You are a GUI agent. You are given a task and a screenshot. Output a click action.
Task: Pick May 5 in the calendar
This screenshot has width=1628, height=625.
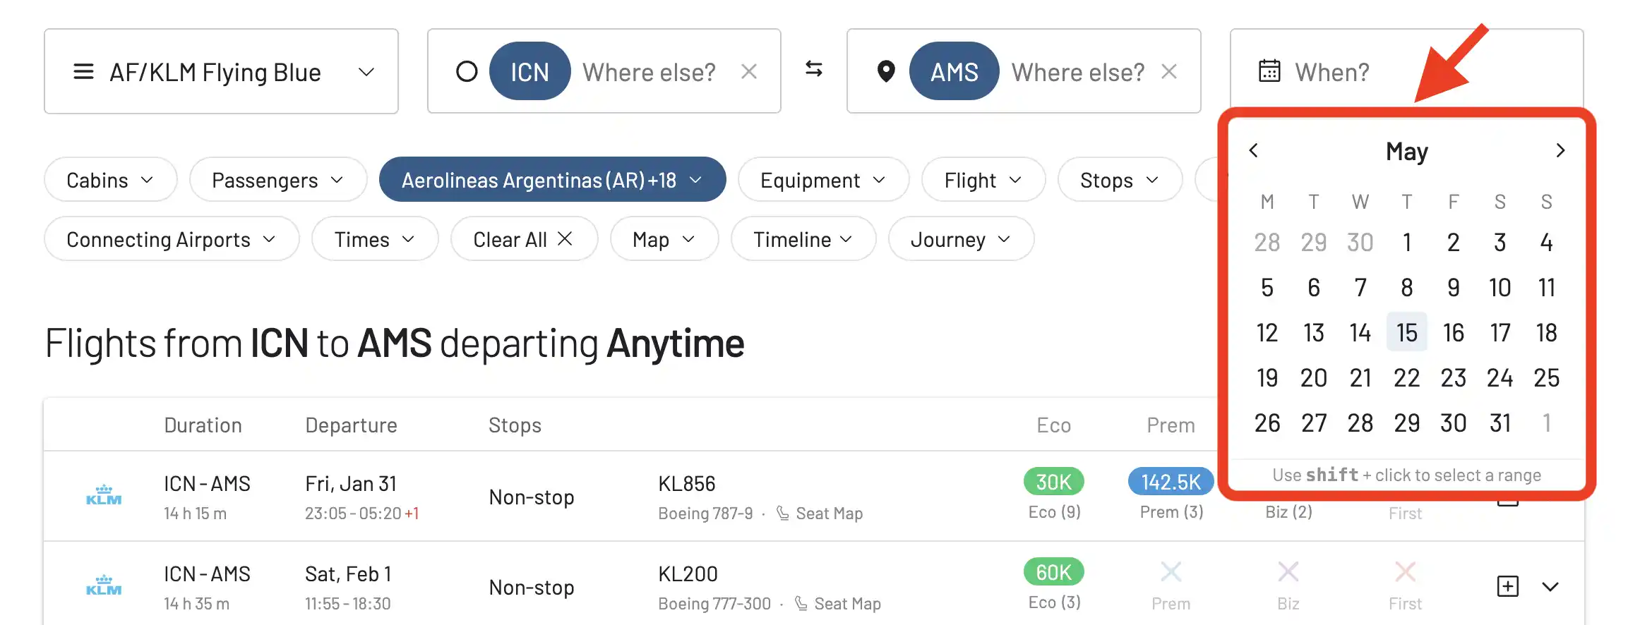[1267, 287]
